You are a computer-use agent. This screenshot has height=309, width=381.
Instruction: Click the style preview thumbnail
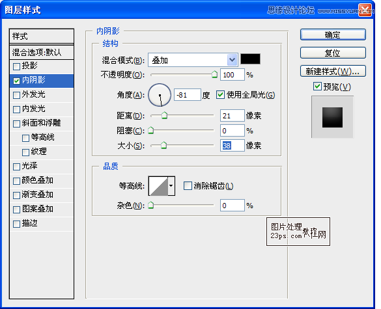point(332,117)
